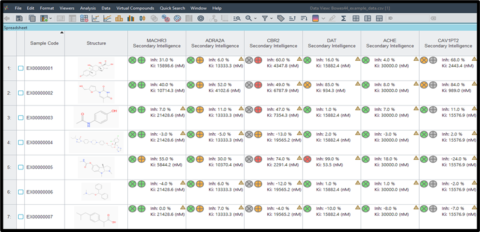Open the Viewers menu
480x232 pixels.
[67, 8]
